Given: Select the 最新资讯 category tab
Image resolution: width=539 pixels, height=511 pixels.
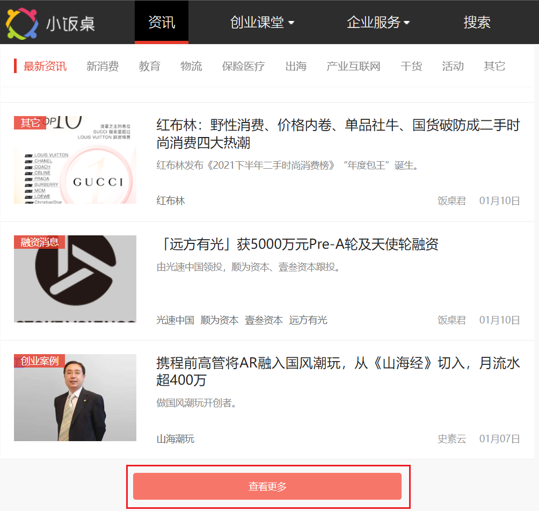Looking at the screenshot, I should tap(45, 66).
